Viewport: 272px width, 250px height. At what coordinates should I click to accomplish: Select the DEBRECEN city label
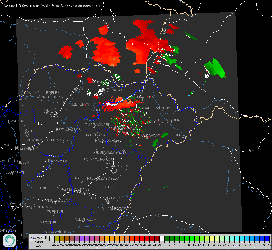coord(119,166)
